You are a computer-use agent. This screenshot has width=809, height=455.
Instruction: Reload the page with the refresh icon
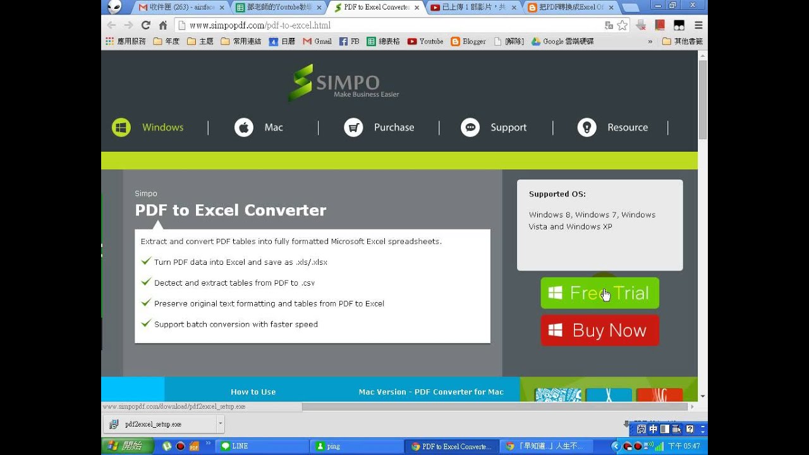146,25
